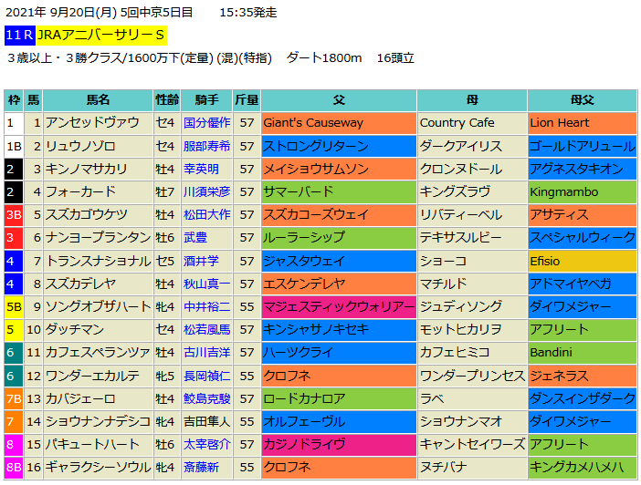641x485 pixels.
Task: Open jockey link 国分優作
Action: (x=207, y=123)
